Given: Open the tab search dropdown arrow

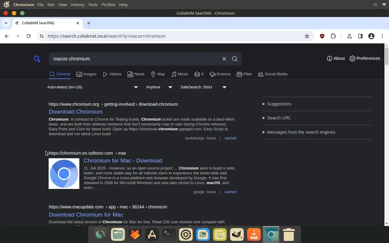Looking at the screenshot, I should click(x=6, y=23).
